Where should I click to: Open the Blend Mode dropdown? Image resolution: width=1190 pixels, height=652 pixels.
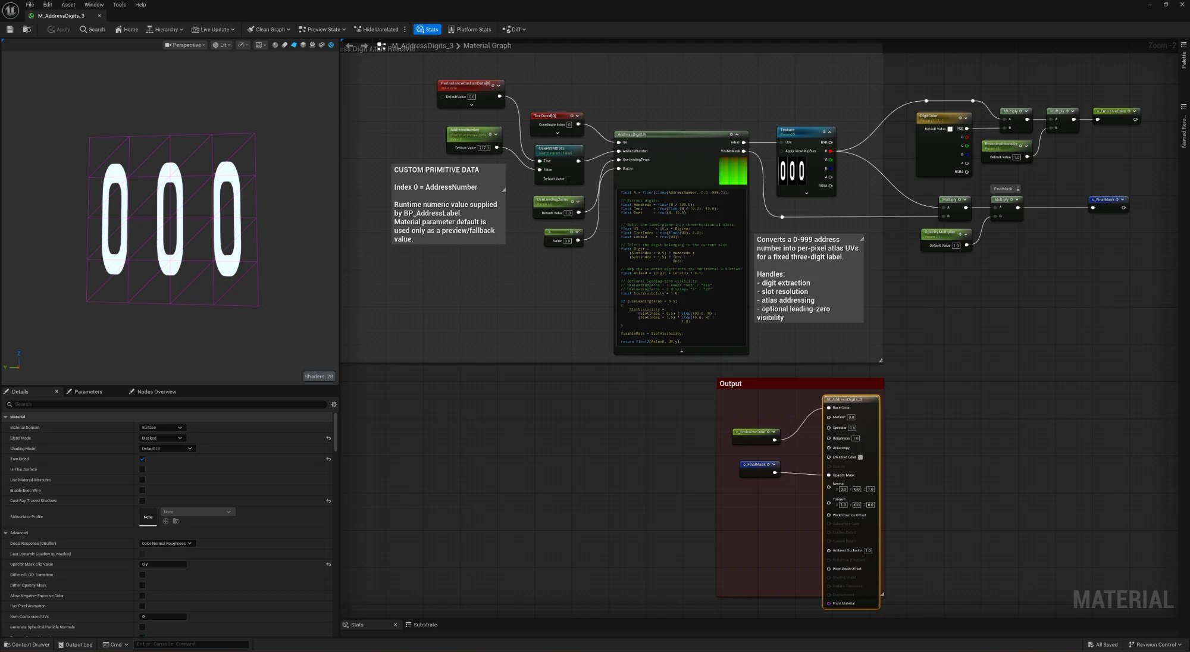click(162, 438)
